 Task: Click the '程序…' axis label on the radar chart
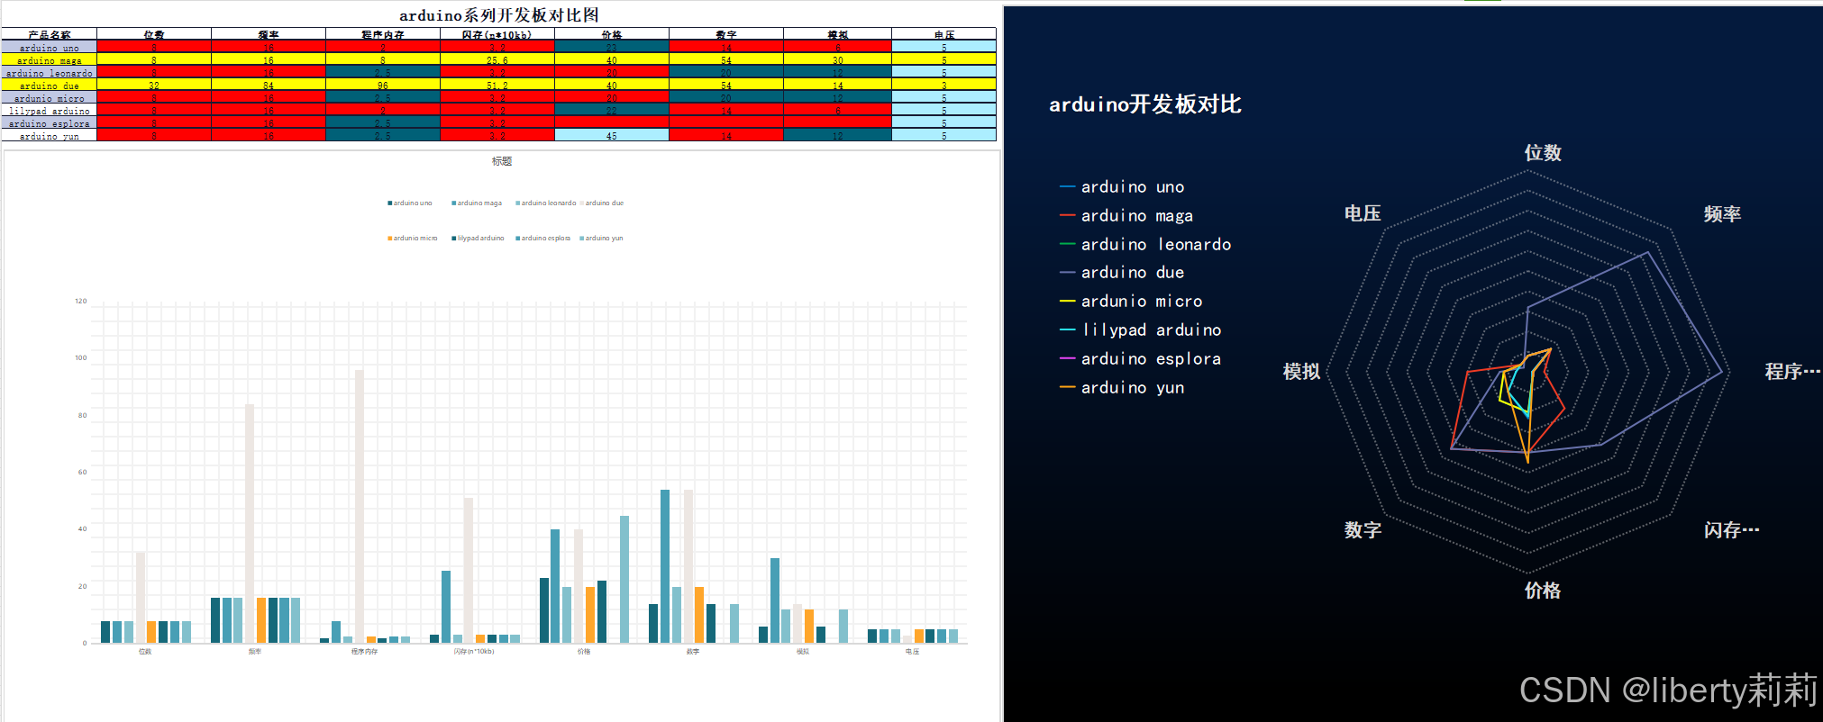point(1792,371)
